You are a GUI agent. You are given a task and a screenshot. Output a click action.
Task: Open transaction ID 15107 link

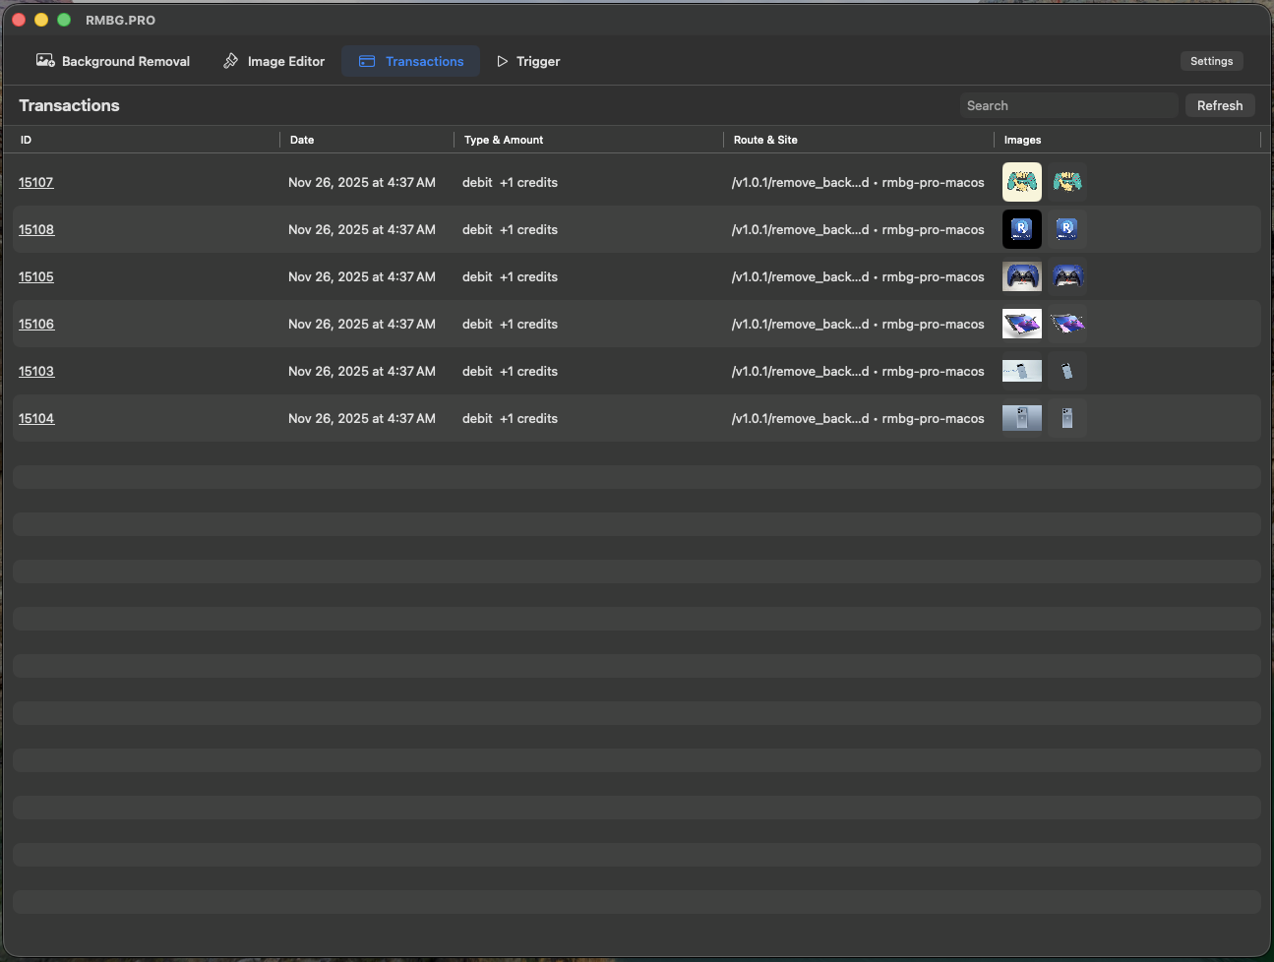[x=36, y=182]
